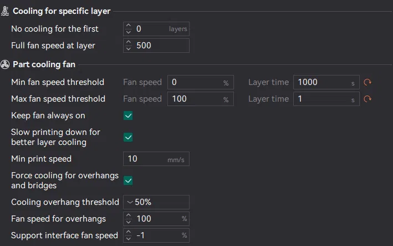
Task: Click the Min fan speed percentage field
Action: pyautogui.click(x=194, y=82)
